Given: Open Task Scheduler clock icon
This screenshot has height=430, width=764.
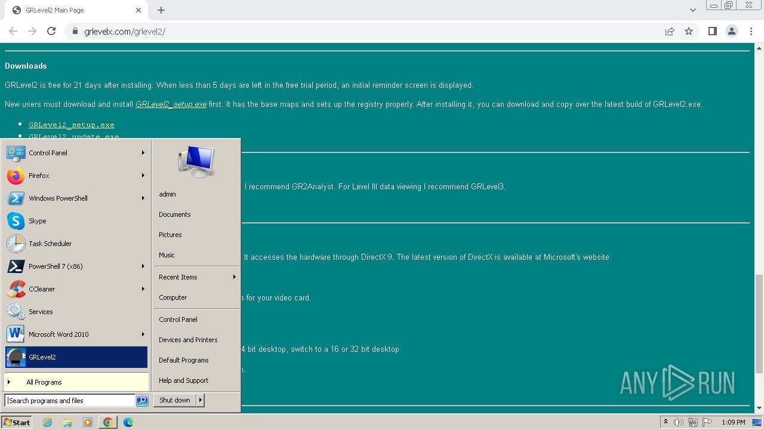Looking at the screenshot, I should (x=16, y=244).
